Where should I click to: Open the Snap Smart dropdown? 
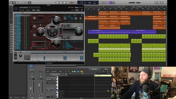coord(127,7)
